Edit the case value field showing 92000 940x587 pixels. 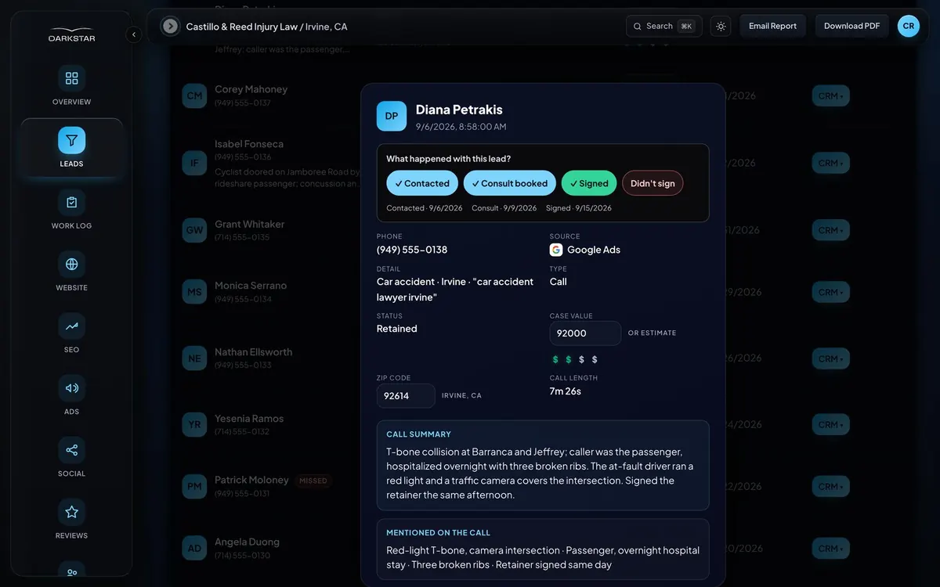coord(585,333)
